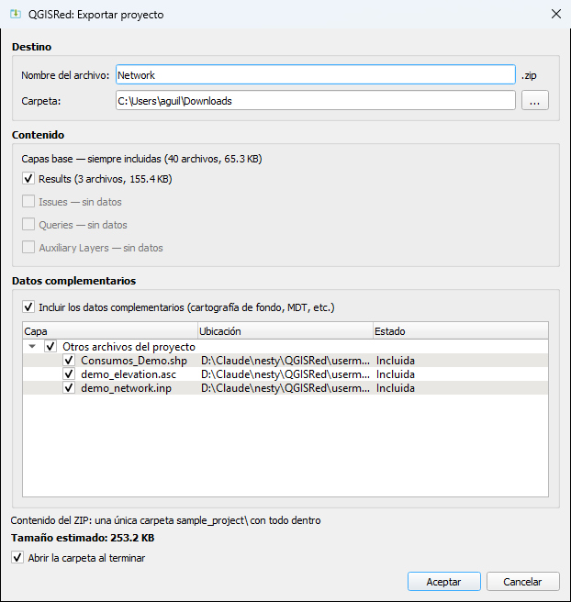Click the Carpeta path field

(316, 101)
